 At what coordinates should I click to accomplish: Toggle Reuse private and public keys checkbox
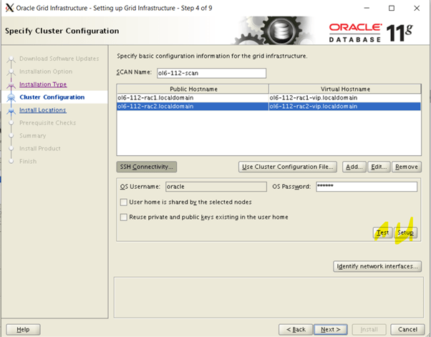(x=124, y=217)
